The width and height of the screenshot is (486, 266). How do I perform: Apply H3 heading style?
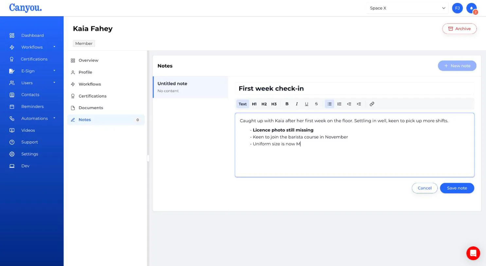[274, 104]
